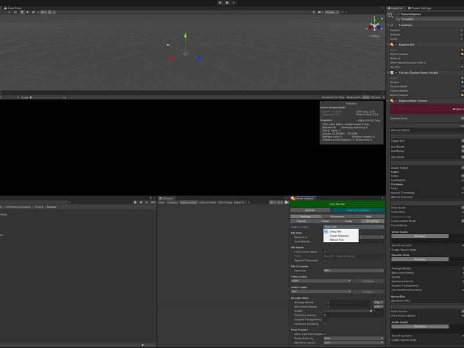Click the Capture From Texture component icon
The height and width of the screenshot is (348, 464).
click(x=392, y=101)
